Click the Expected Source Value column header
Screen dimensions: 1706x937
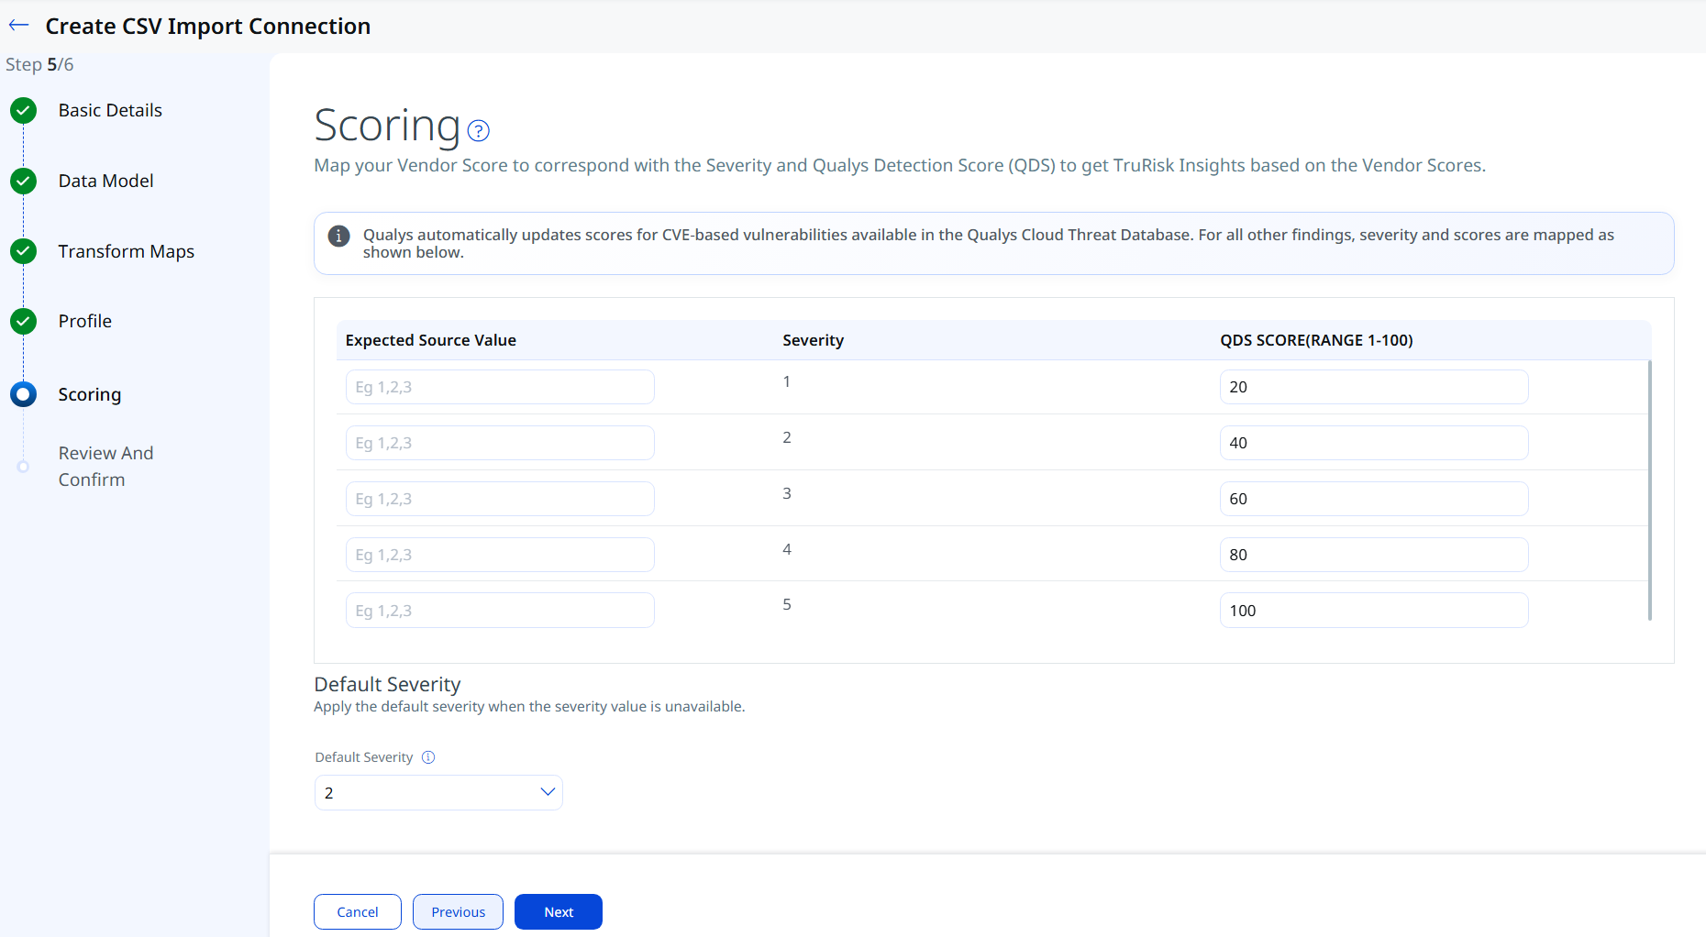pos(431,340)
